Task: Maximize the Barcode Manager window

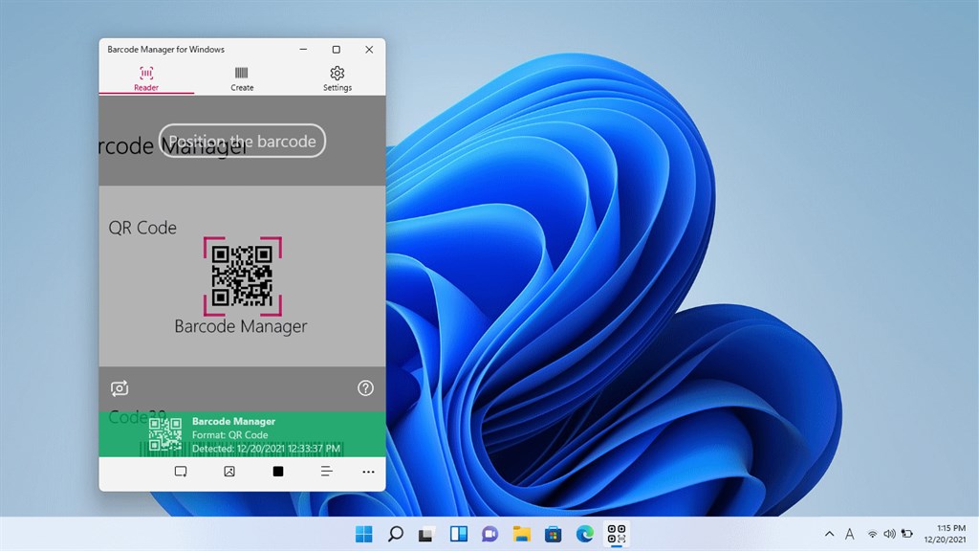Action: click(x=336, y=49)
